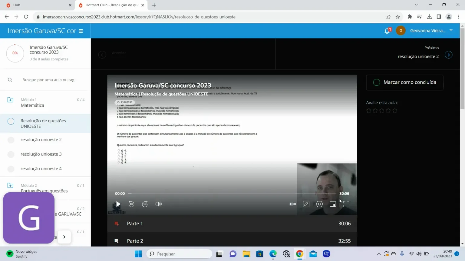The image size is (465, 261).
Task: Go to previous lesson arrow
Action: (x=102, y=55)
